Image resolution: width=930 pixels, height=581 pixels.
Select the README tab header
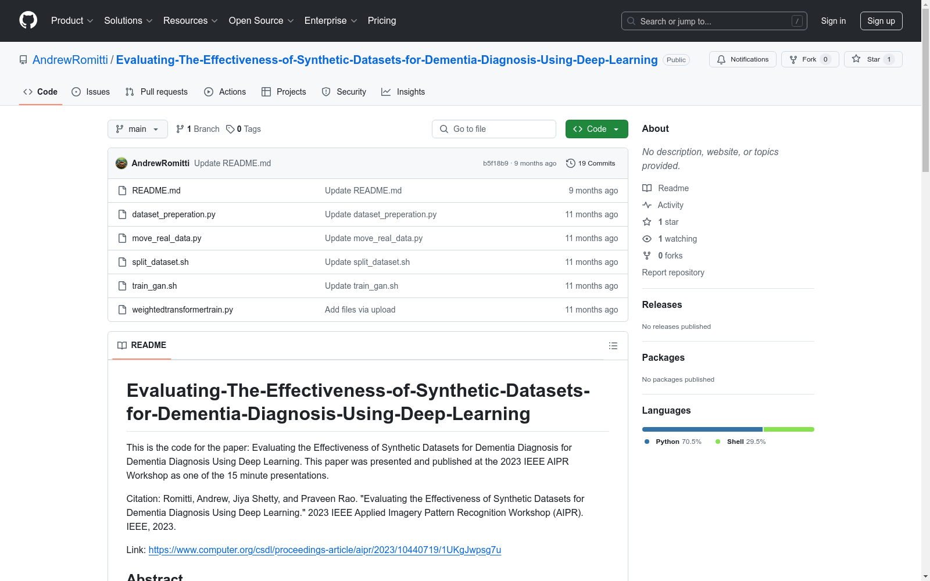tap(142, 345)
